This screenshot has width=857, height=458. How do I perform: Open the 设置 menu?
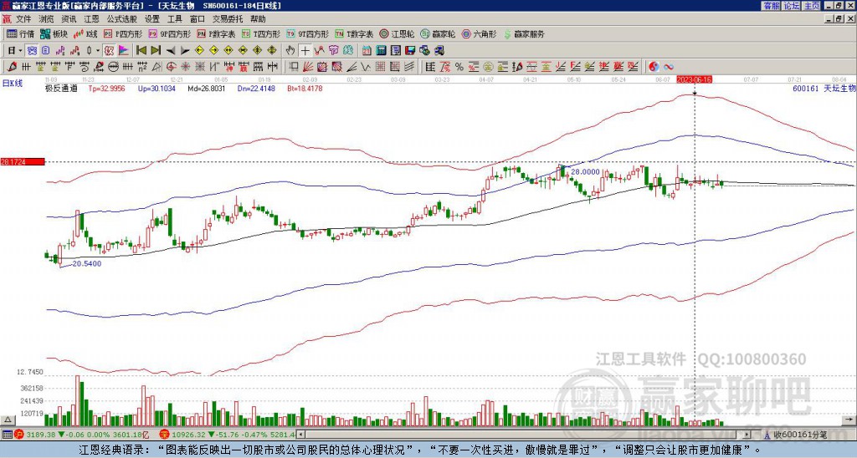152,19
